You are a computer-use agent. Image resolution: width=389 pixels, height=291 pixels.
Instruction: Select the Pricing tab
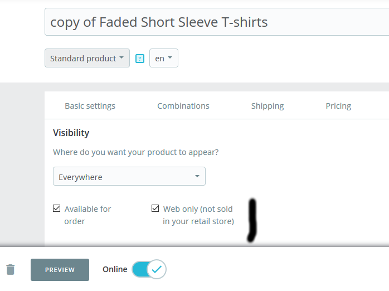pos(338,106)
